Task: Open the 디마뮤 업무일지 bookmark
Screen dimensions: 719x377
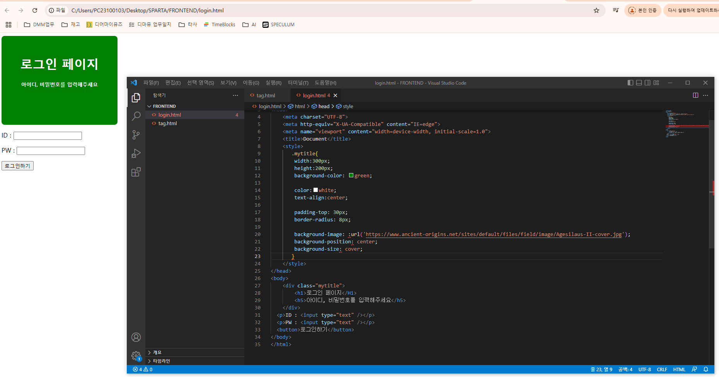Action: tap(150, 25)
